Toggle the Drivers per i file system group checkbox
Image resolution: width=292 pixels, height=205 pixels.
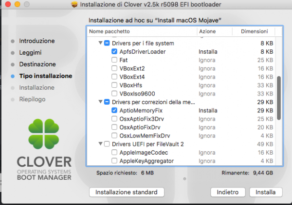(107, 43)
